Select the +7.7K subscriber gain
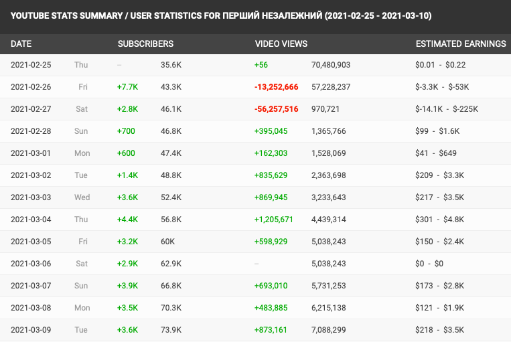 (x=127, y=87)
